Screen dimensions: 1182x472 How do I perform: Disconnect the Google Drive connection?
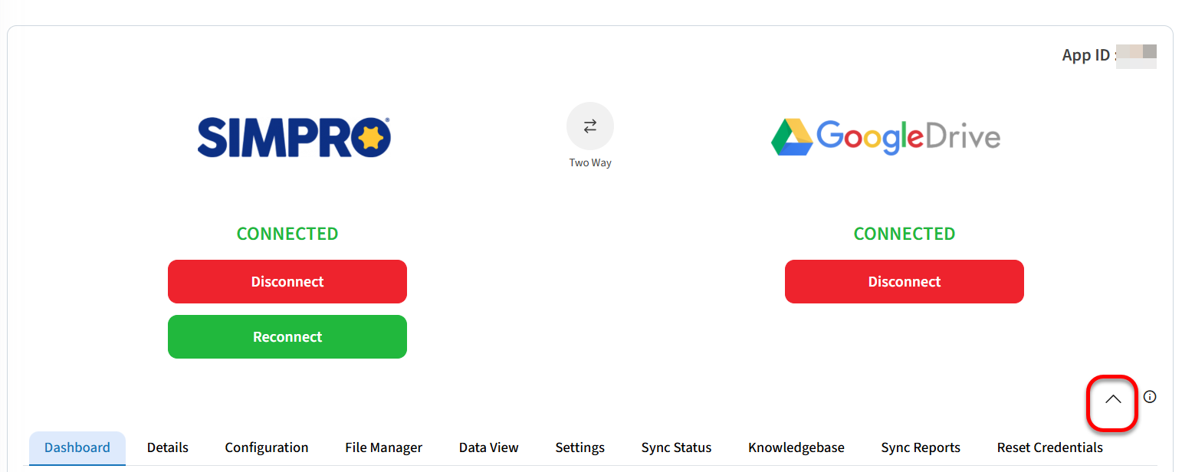pos(904,282)
